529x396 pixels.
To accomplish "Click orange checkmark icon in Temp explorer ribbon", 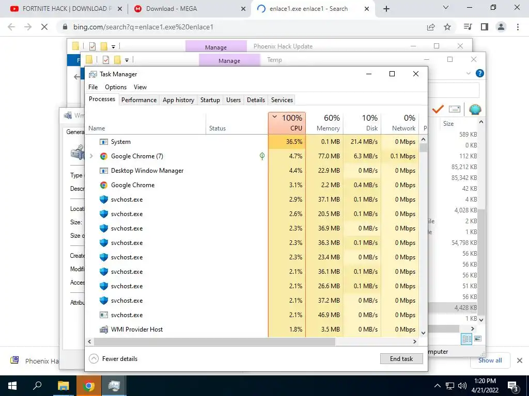I will pos(438,109).
